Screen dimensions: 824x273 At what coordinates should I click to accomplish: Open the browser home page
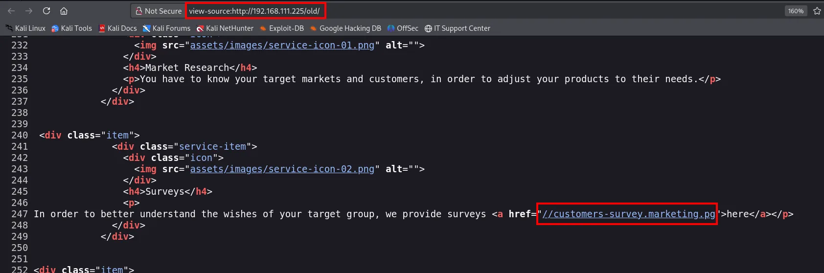tap(64, 11)
